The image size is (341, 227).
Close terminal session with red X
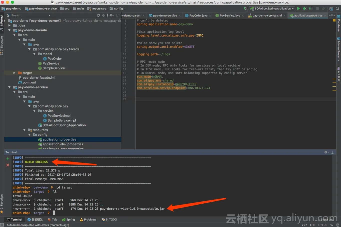[8, 165]
